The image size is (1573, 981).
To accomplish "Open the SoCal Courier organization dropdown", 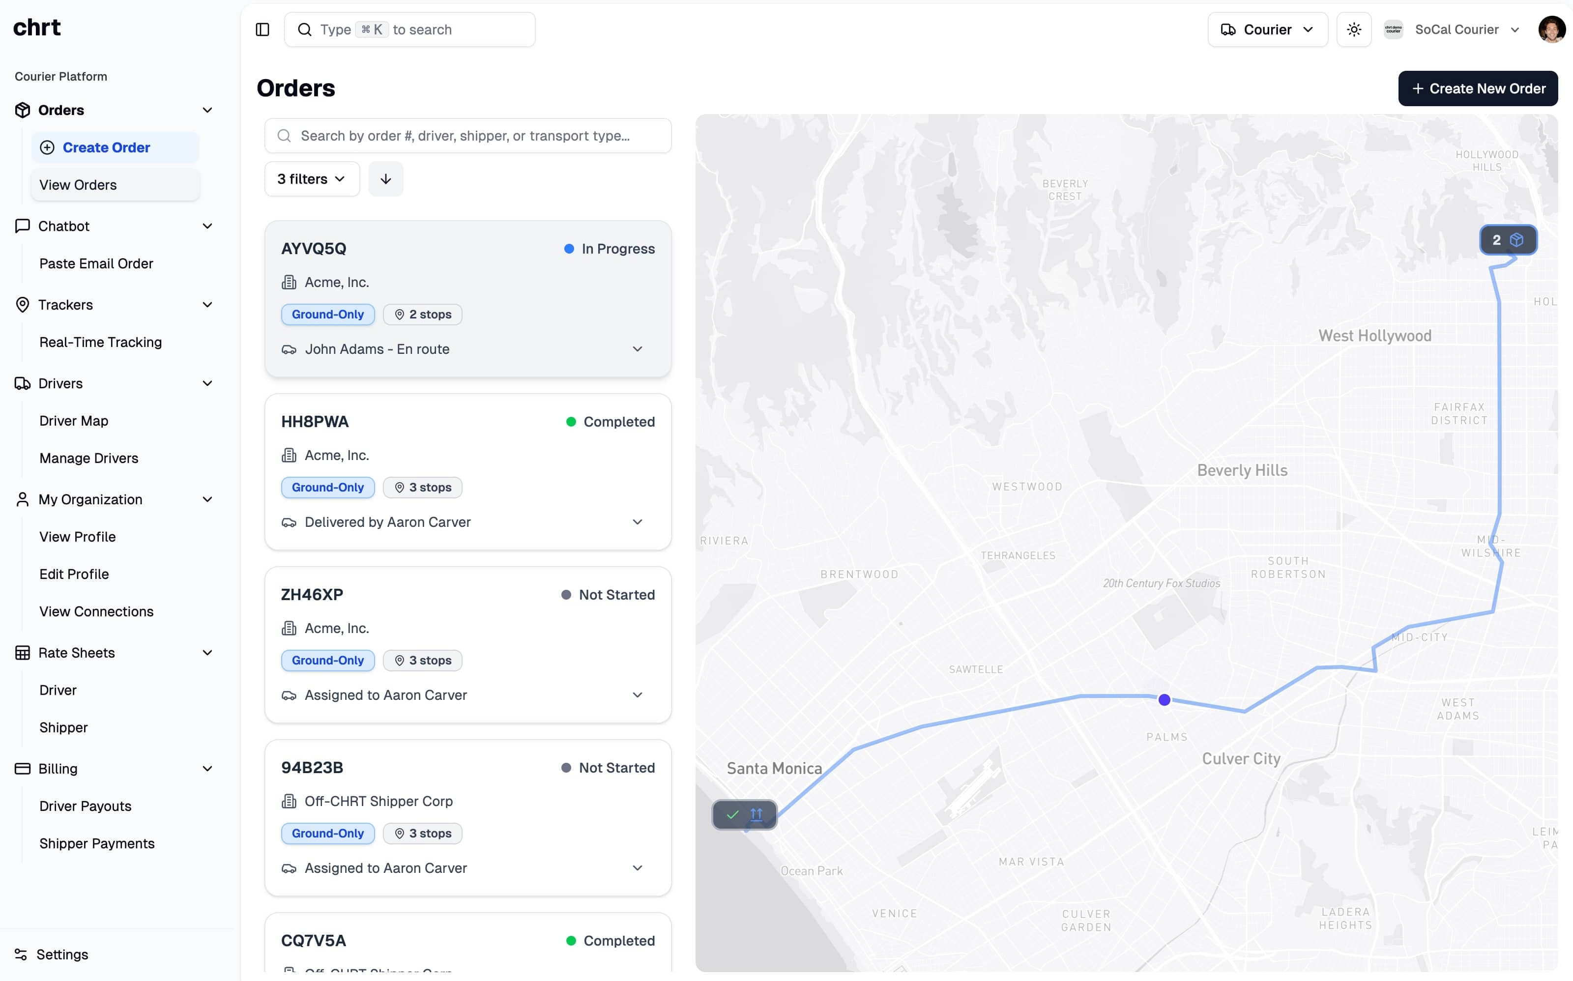I will [x=1457, y=29].
